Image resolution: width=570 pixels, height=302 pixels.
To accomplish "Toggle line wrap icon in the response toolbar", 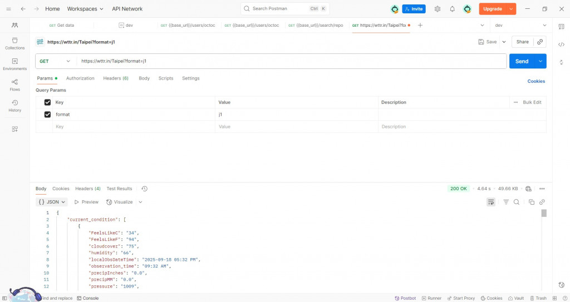I will 491,202.
